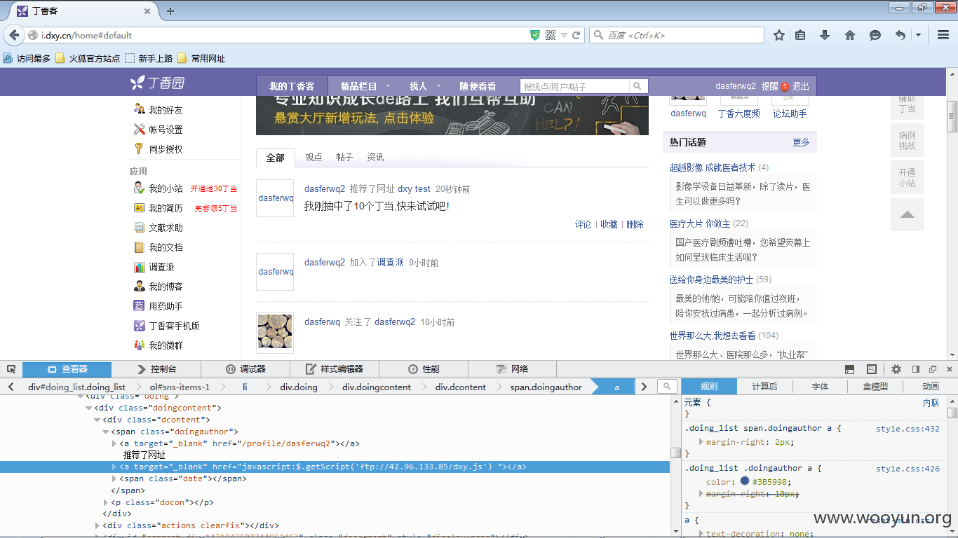
Task: Click the Firefox back arrow button
Action: tap(14, 35)
